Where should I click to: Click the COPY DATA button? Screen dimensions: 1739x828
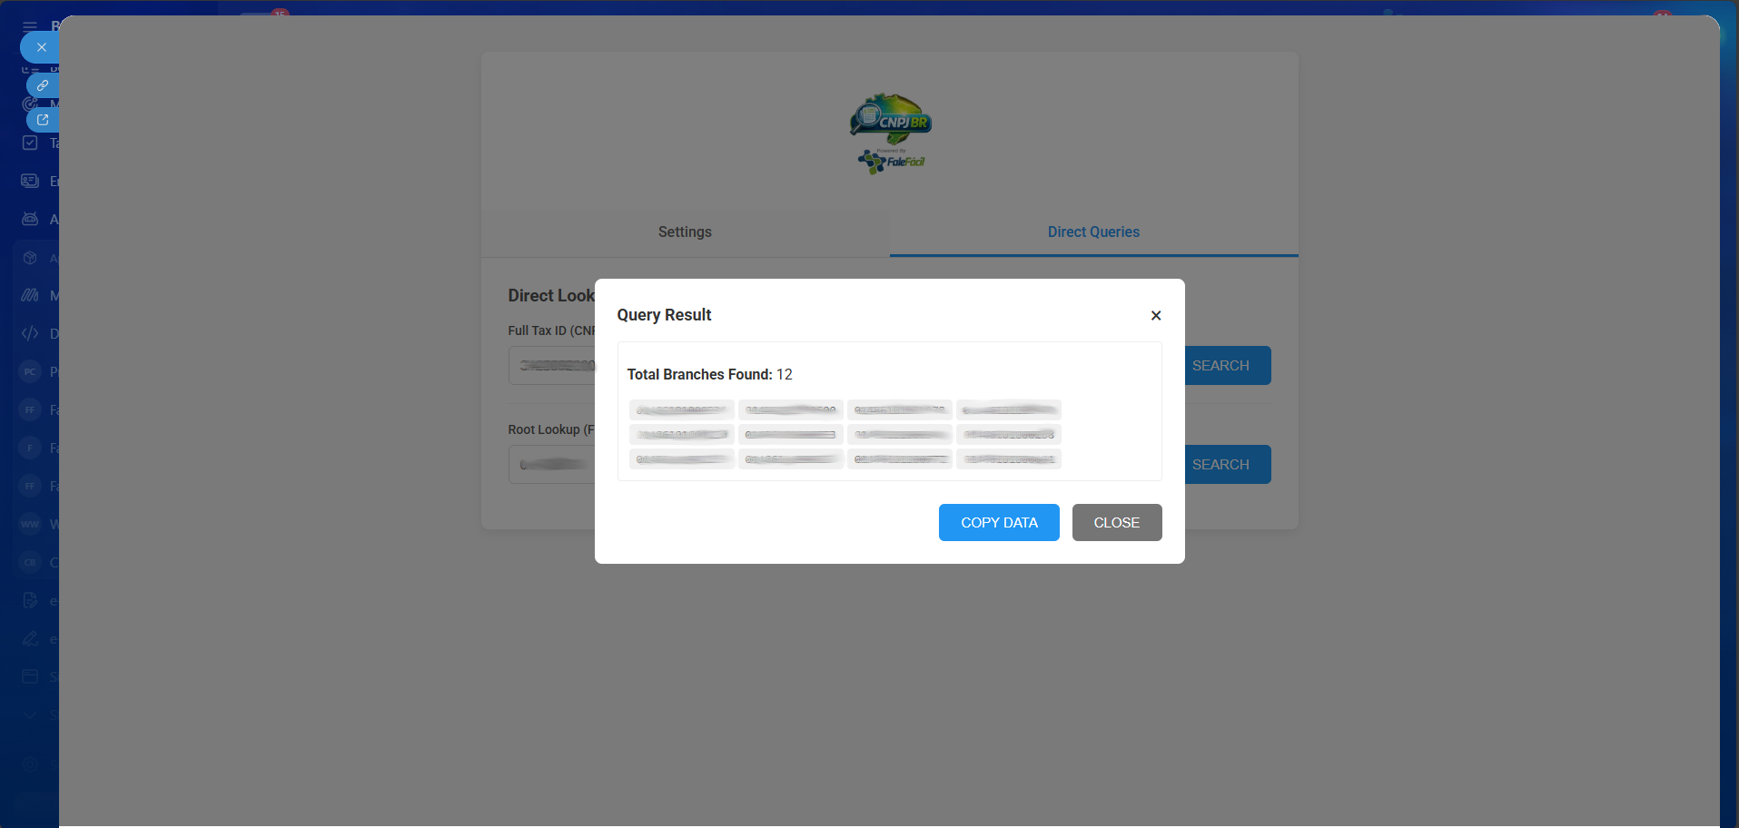pos(998,523)
